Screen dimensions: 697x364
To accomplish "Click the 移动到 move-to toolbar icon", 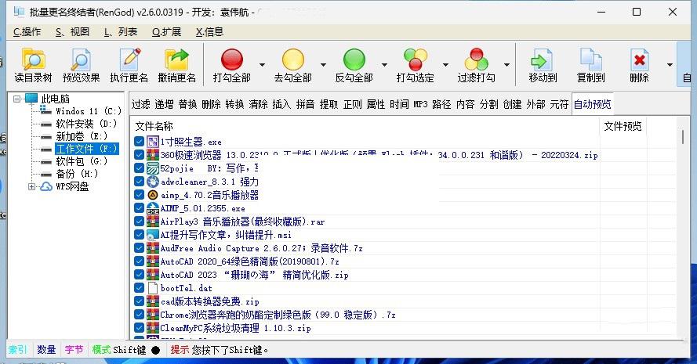I will click(543, 60).
